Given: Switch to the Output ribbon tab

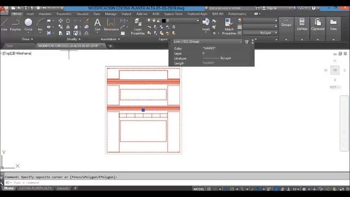Looking at the screenshot, I should click(x=126, y=14).
